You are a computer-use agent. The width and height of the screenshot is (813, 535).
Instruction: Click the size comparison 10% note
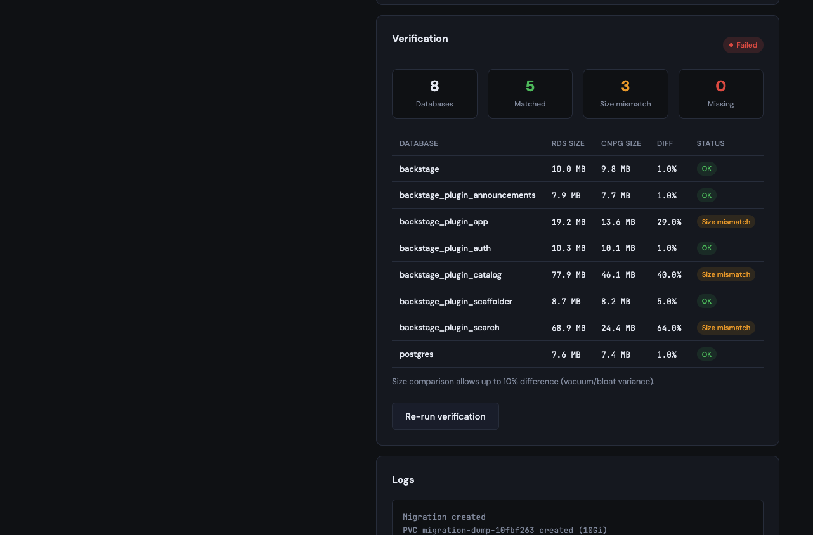523,382
